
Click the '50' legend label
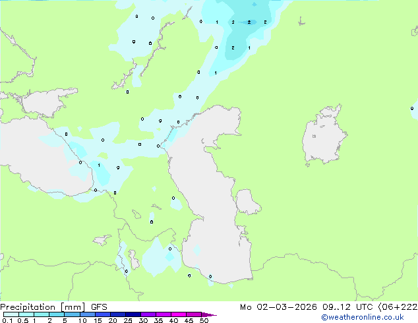coord(204,320)
